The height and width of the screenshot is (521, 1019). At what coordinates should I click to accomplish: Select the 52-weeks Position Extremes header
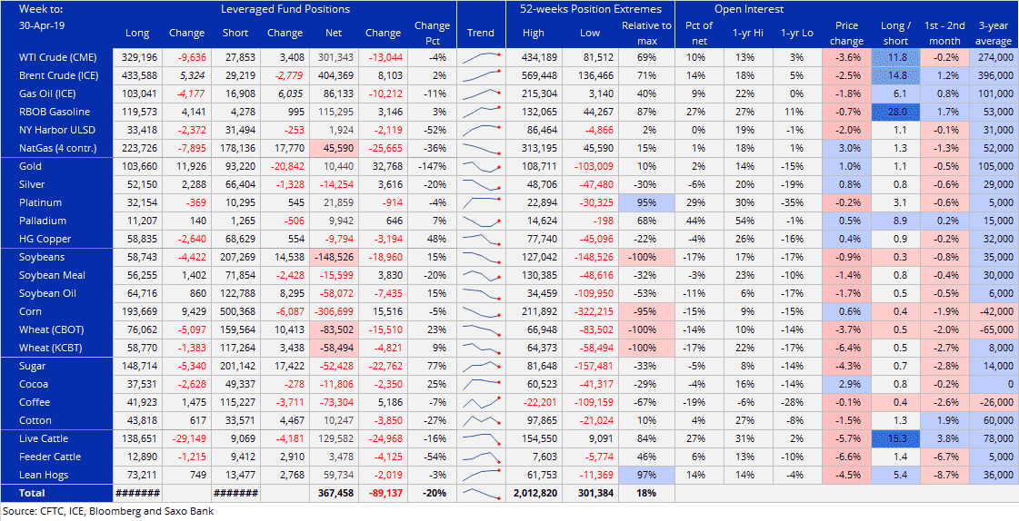pos(577,9)
